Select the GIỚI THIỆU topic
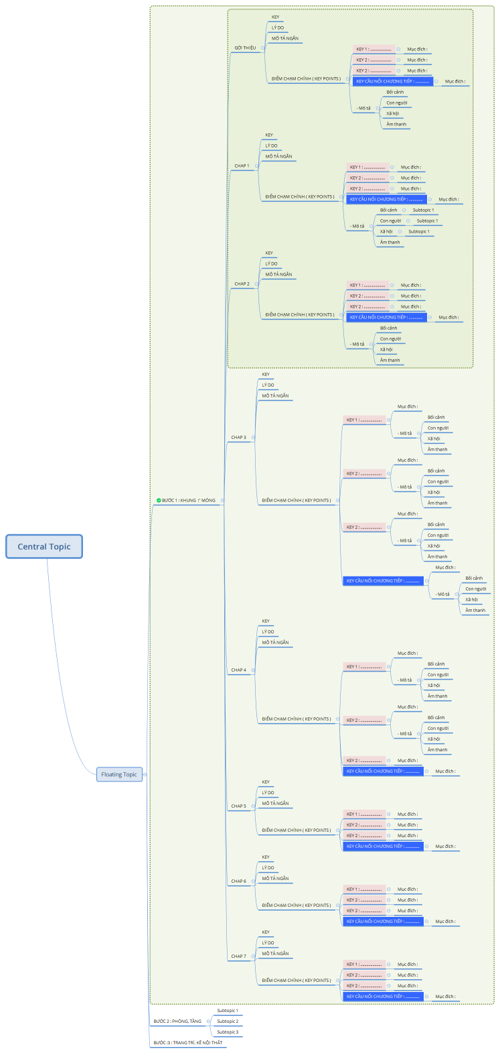This screenshot has height=1053, width=500. (245, 48)
